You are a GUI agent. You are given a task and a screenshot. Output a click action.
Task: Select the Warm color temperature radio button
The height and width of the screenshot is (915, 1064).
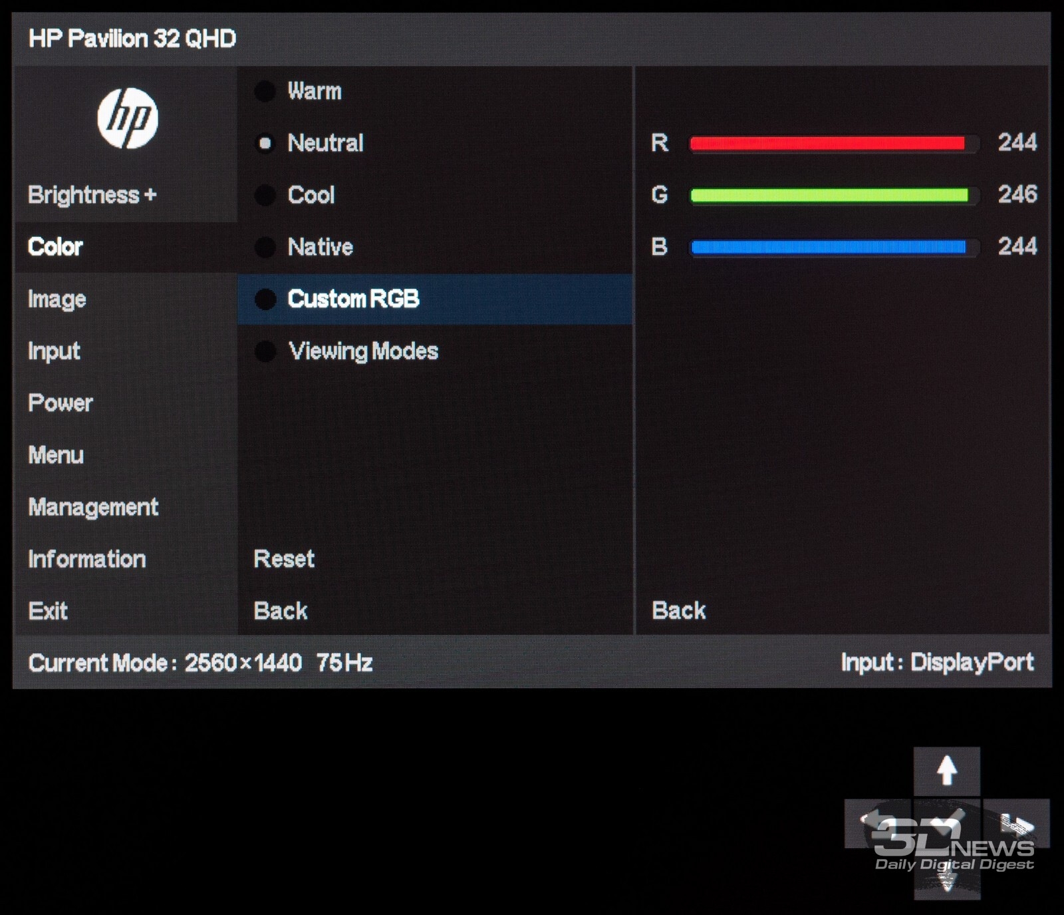(x=265, y=91)
